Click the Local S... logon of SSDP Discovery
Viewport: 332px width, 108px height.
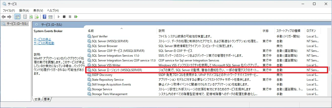pyautogui.click(x=313, y=75)
